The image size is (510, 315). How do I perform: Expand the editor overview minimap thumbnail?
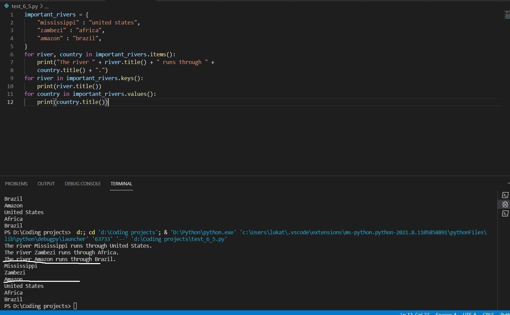(x=507, y=15)
